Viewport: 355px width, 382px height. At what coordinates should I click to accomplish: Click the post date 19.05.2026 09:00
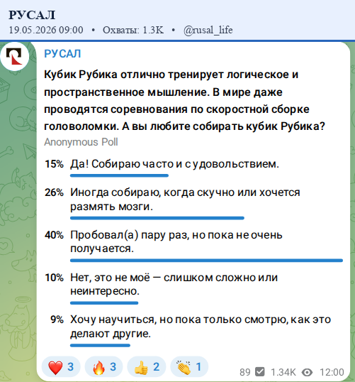[x=46, y=30]
